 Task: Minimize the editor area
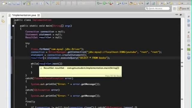[x=176, y=15]
